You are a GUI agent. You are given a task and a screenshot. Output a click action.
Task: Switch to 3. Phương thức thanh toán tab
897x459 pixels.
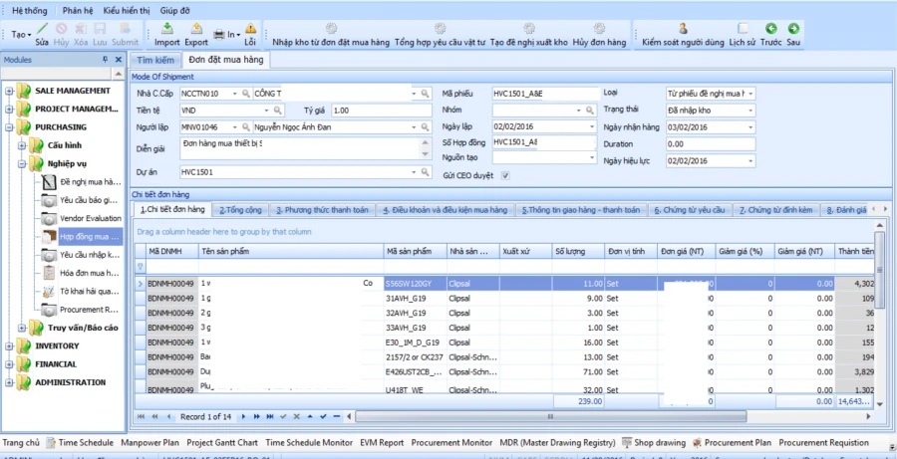(x=322, y=210)
